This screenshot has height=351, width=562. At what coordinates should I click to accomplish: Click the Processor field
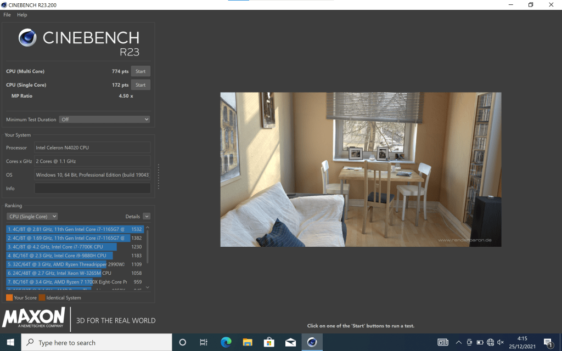[92, 148]
